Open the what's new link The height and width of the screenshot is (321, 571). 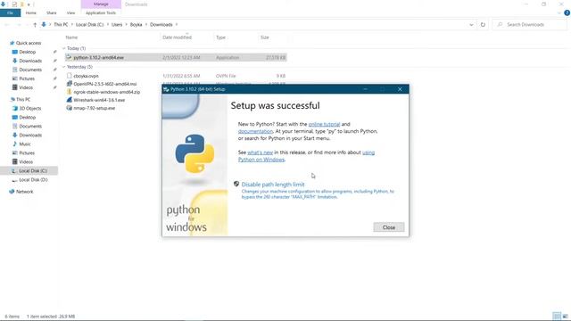click(260, 152)
